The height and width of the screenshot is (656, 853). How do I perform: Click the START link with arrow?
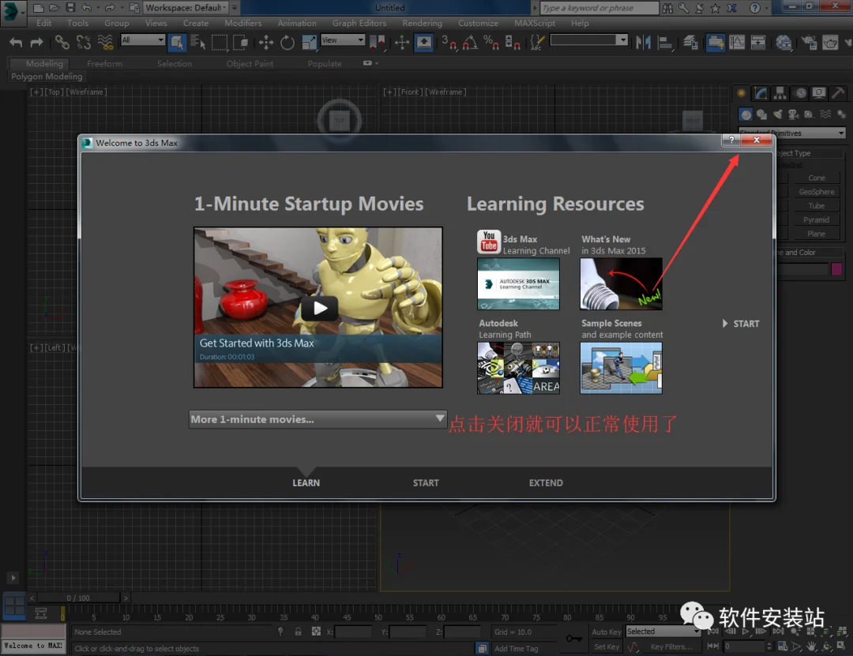click(x=740, y=324)
